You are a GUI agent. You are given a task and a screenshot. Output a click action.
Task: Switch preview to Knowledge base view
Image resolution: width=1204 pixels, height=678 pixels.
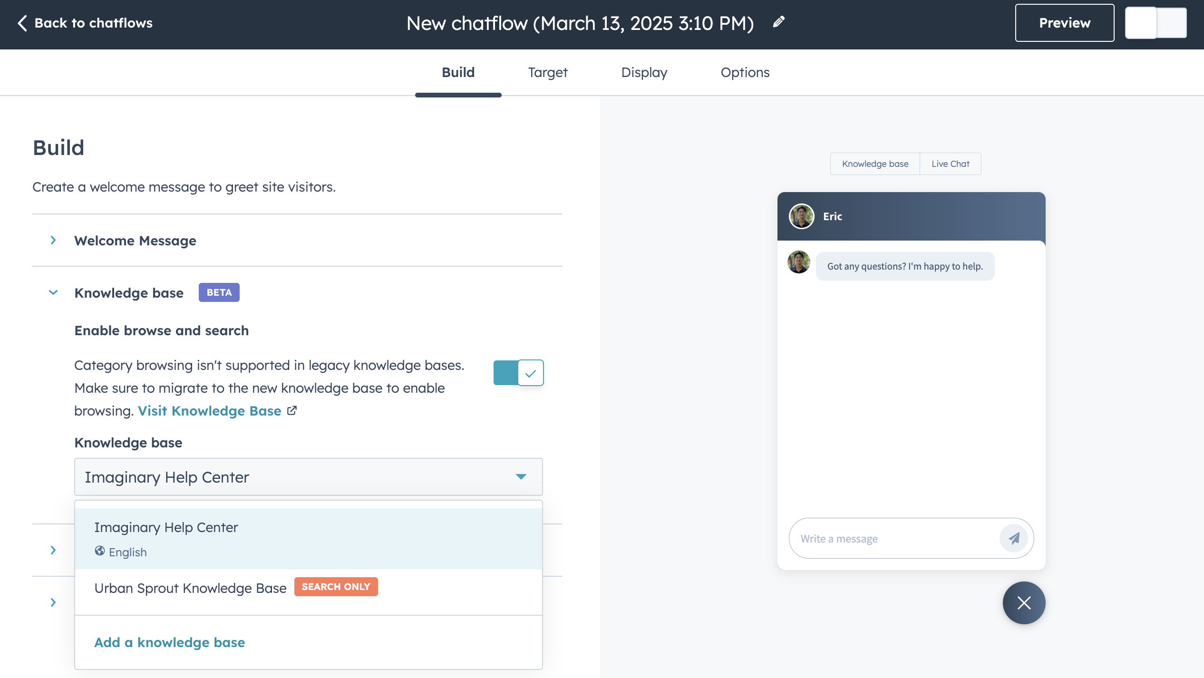point(875,164)
